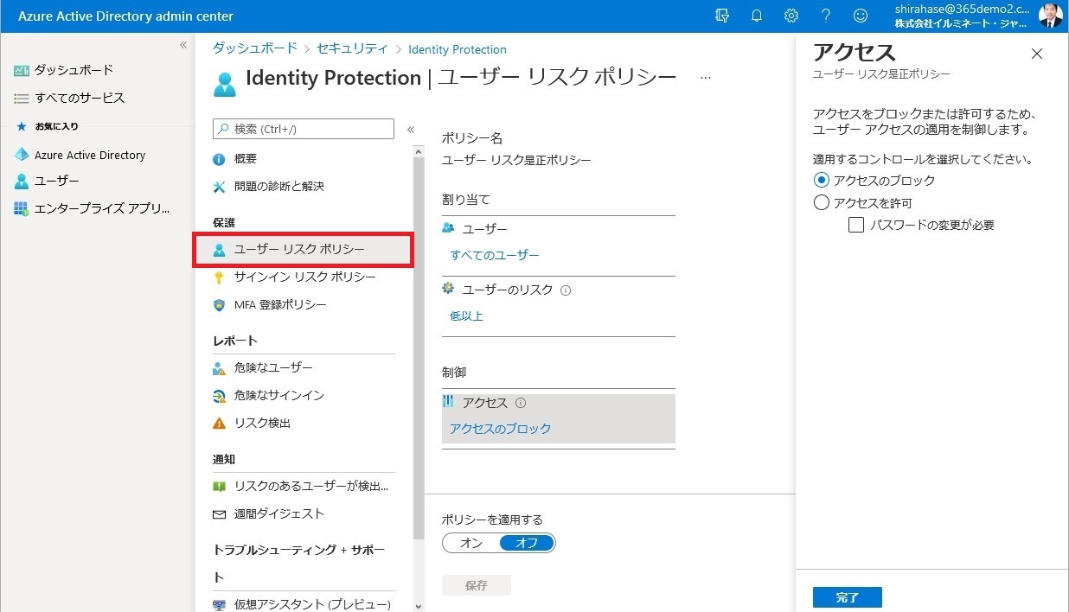
Task: Click the 低以上 user risk link
Action: (466, 316)
